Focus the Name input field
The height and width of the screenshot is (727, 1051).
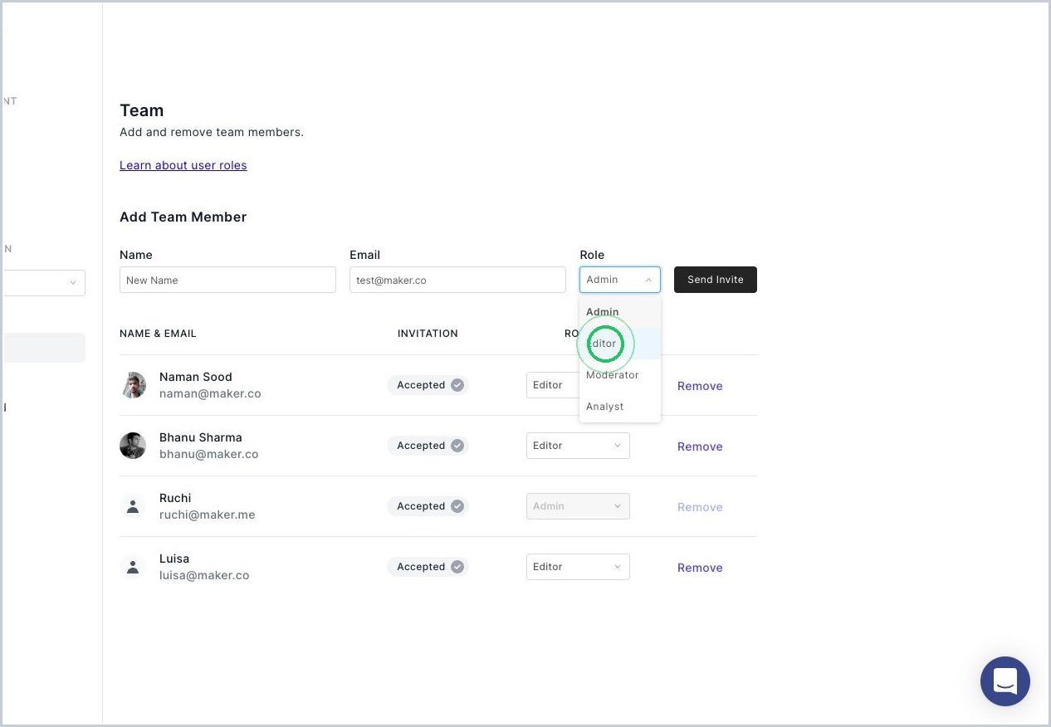[227, 280]
